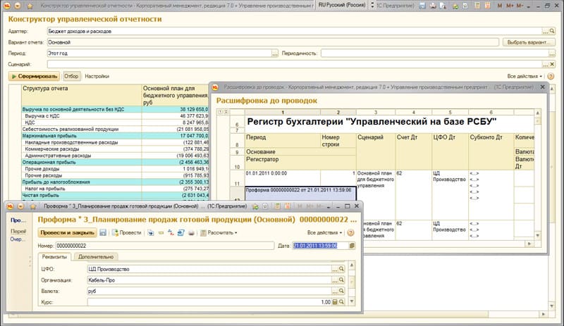This screenshot has width=564, height=326.
Task: Click the Вариант отчета field
Action: [x=273, y=42]
